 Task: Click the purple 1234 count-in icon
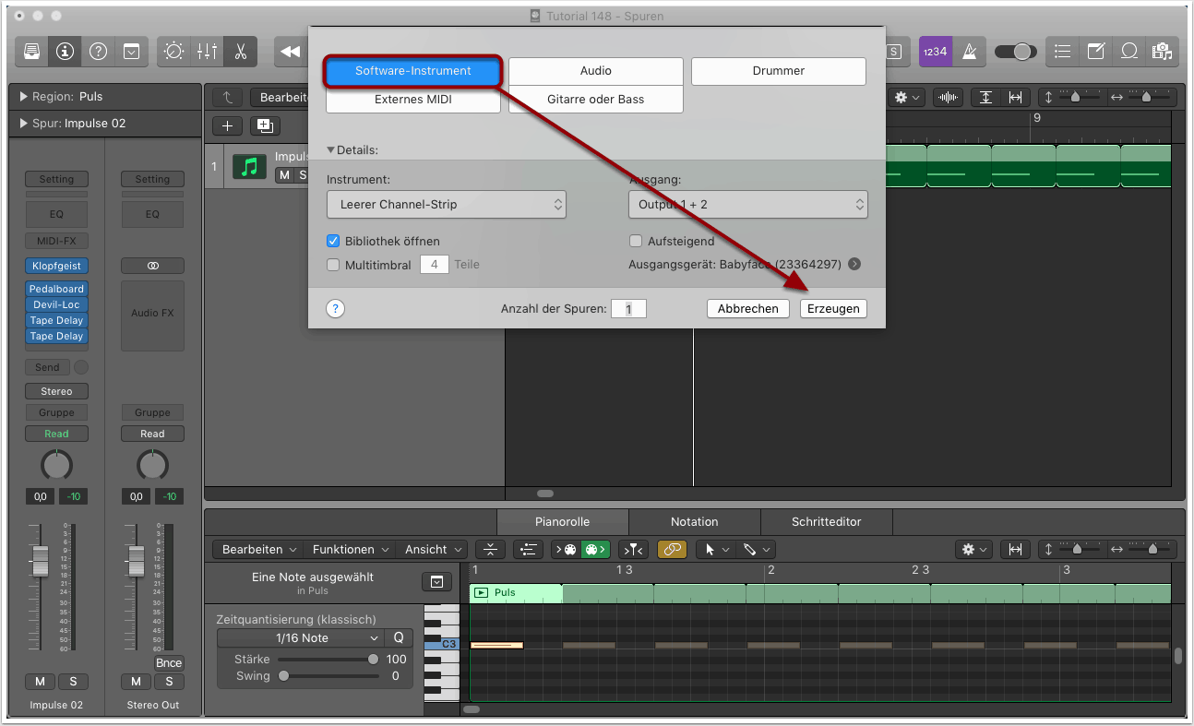click(x=935, y=52)
